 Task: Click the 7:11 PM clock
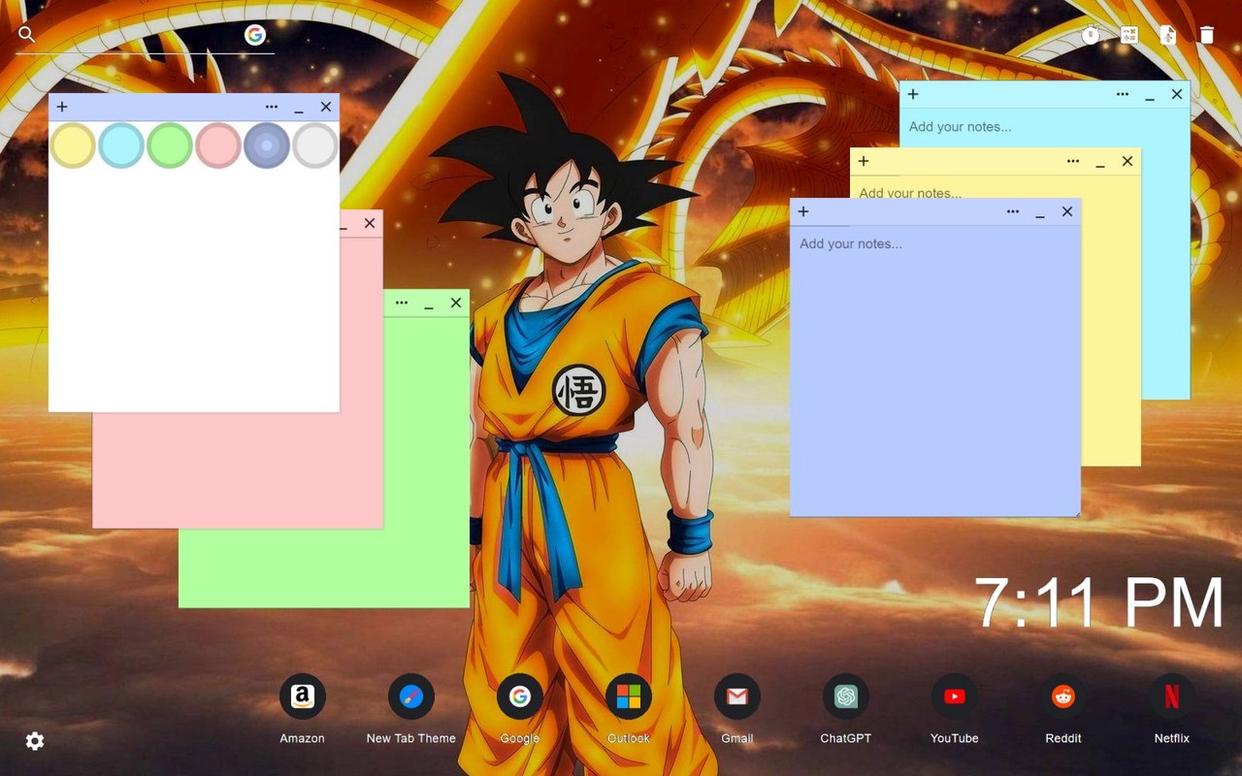[x=1098, y=603]
